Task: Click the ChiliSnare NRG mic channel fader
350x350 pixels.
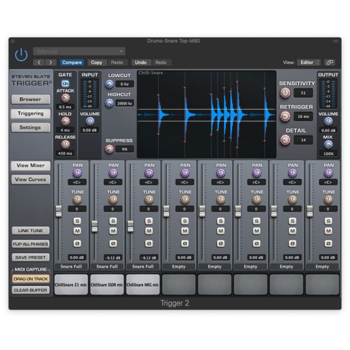Action: (130, 226)
